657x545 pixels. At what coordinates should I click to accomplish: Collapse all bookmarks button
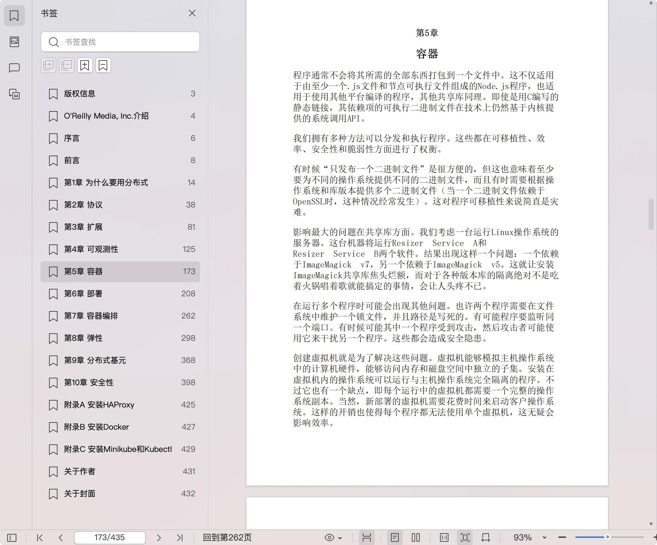pos(67,65)
